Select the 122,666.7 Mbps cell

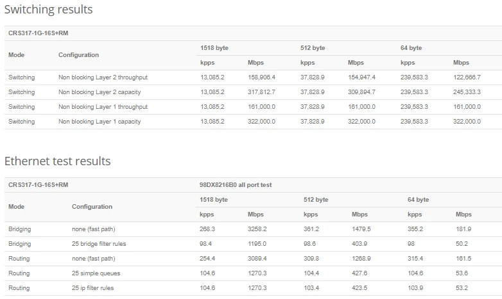click(x=467, y=77)
